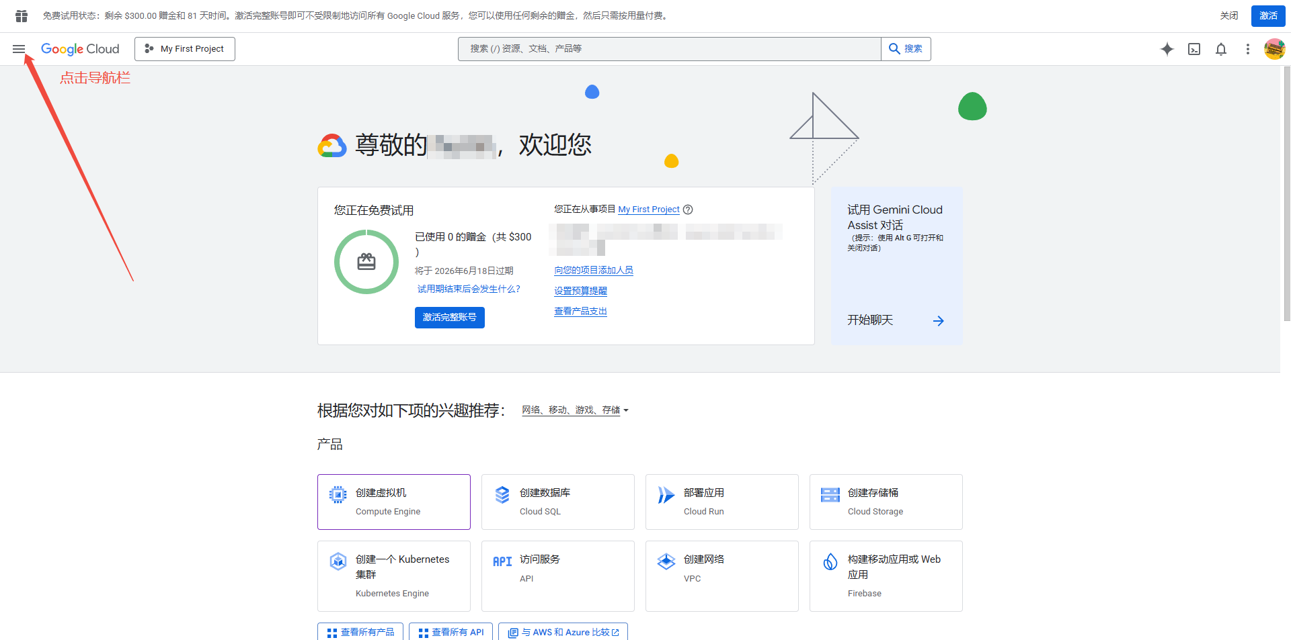1291x640 pixels.
Task: Click the help question mark icon
Action: point(688,210)
